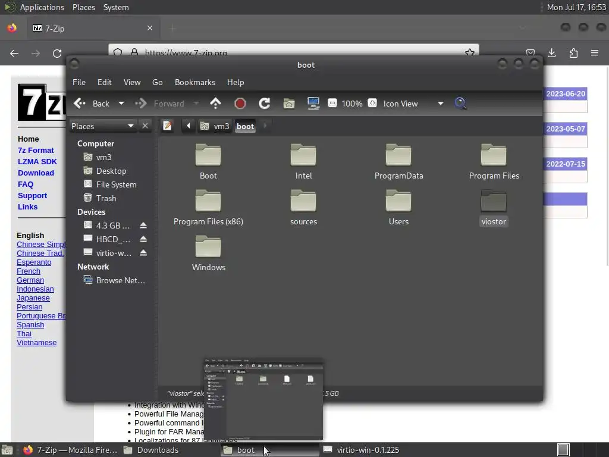Click vm3 path bar button

click(215, 126)
